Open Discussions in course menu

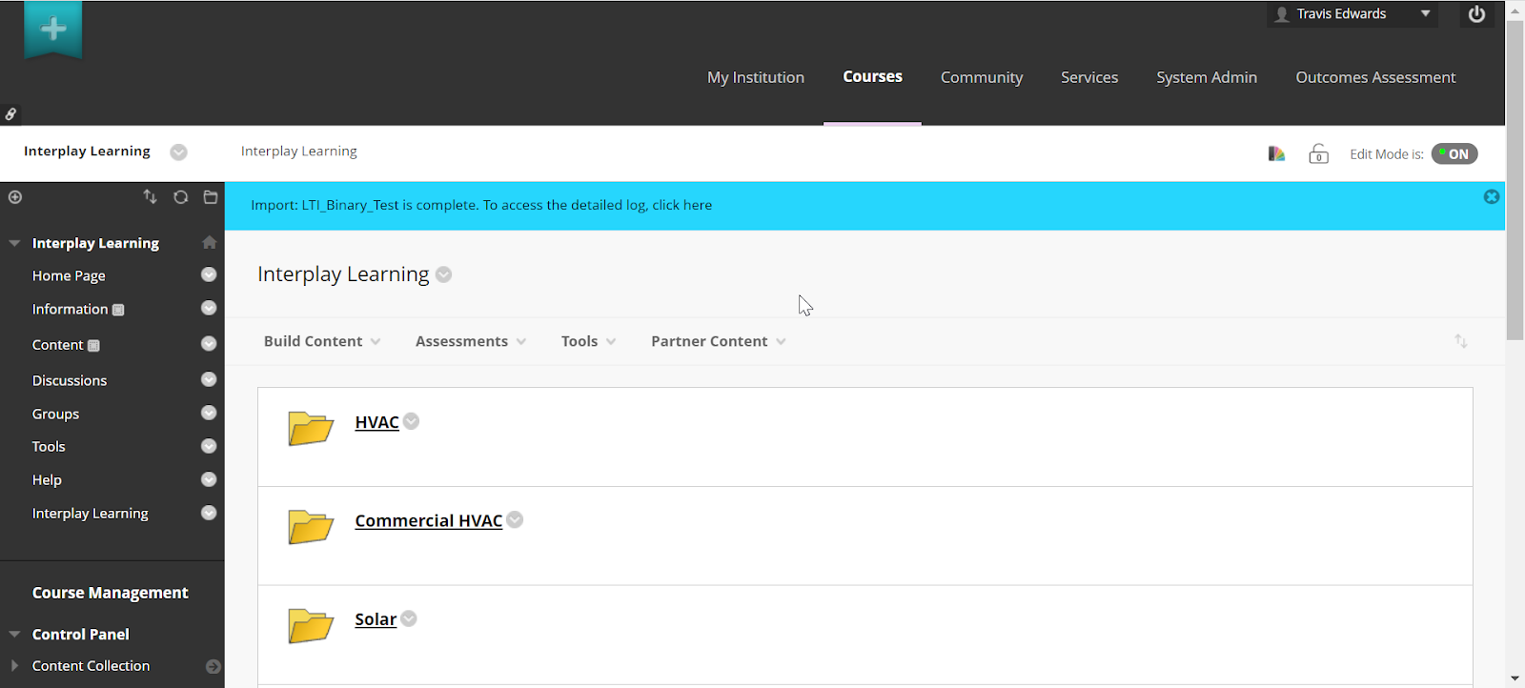[x=70, y=380]
